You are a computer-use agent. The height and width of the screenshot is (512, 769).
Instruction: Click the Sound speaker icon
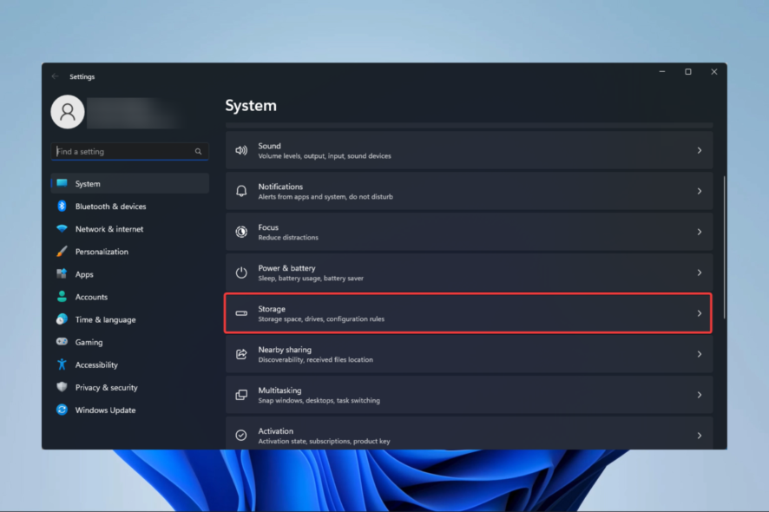[x=241, y=150]
